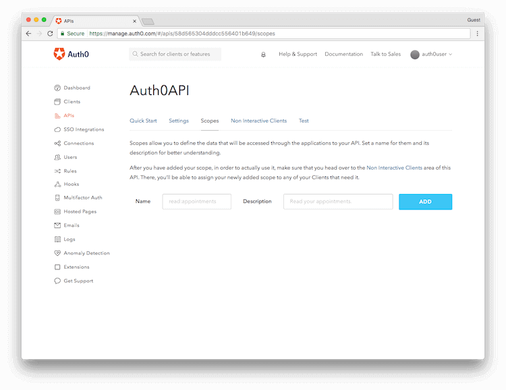Click the Auth0API page heading

tap(159, 90)
